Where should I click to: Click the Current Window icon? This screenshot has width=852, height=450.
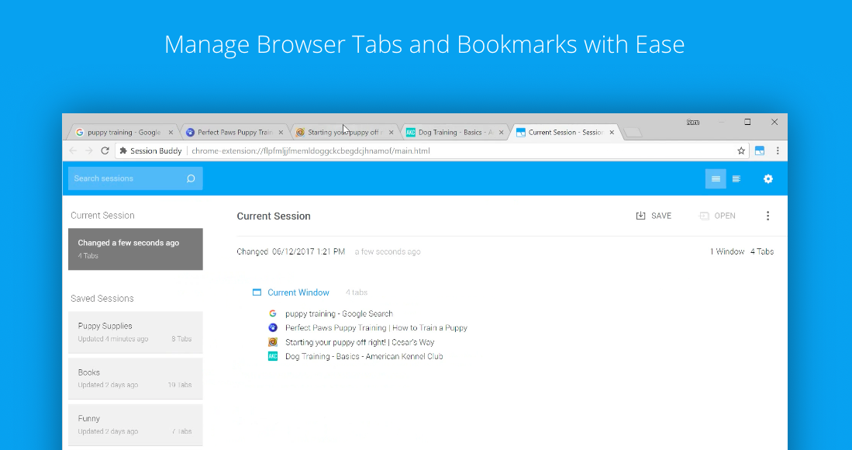257,293
